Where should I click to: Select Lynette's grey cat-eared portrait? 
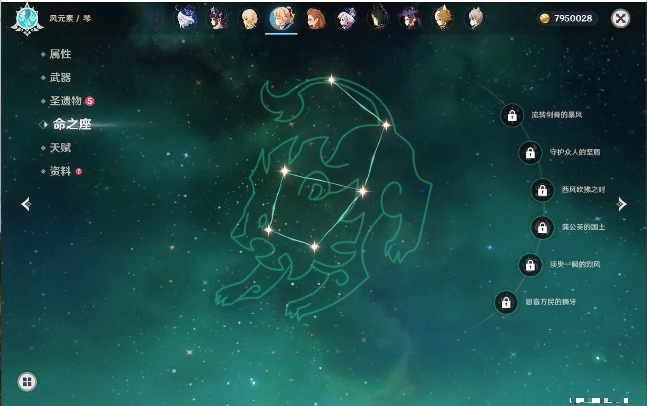coord(475,18)
